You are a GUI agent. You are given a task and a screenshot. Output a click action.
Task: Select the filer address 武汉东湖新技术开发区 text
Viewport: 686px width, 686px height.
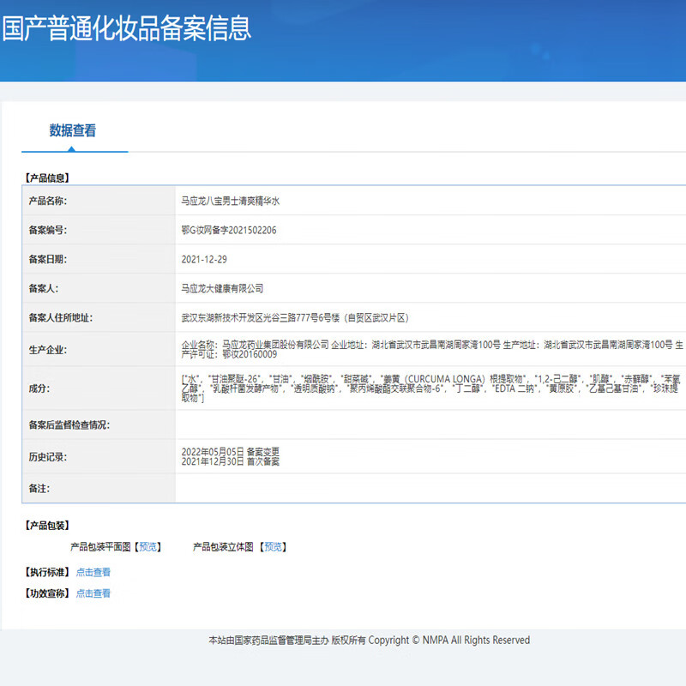pos(295,317)
